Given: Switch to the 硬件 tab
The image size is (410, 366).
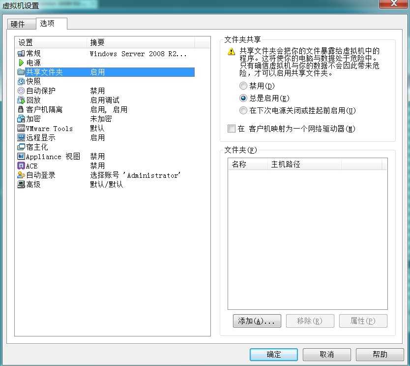Looking at the screenshot, I should [x=22, y=24].
